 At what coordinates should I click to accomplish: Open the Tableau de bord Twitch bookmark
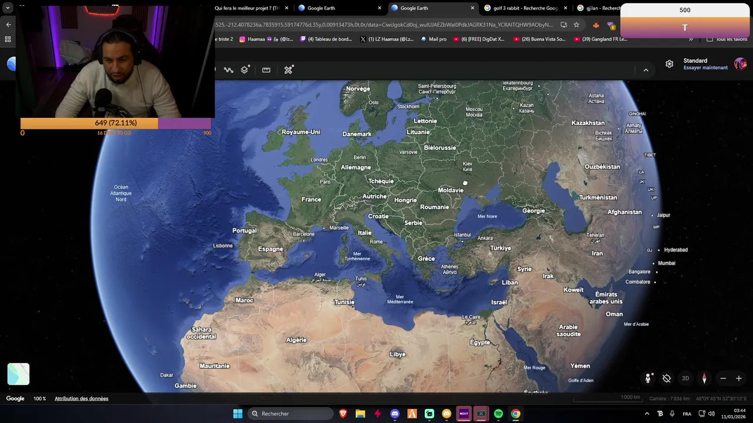pyautogui.click(x=326, y=39)
